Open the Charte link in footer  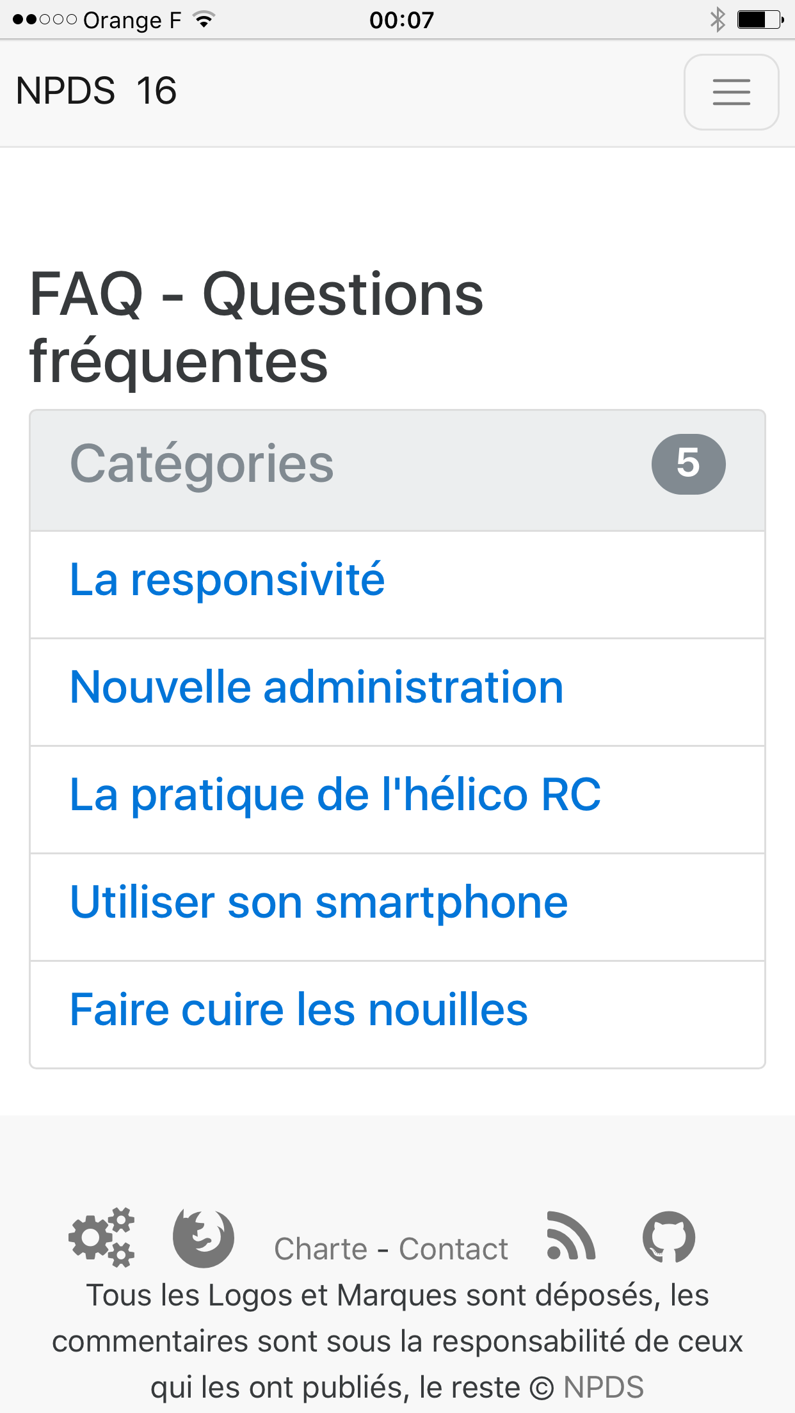coord(321,1249)
